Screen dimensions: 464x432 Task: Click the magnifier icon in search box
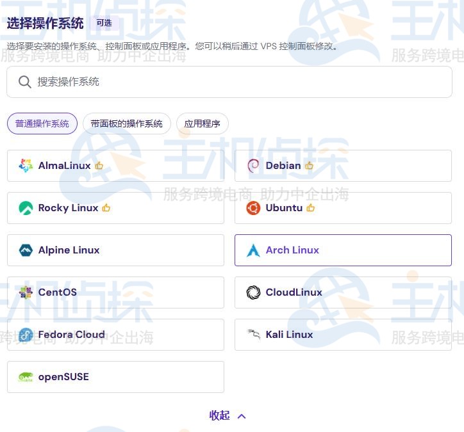point(24,82)
